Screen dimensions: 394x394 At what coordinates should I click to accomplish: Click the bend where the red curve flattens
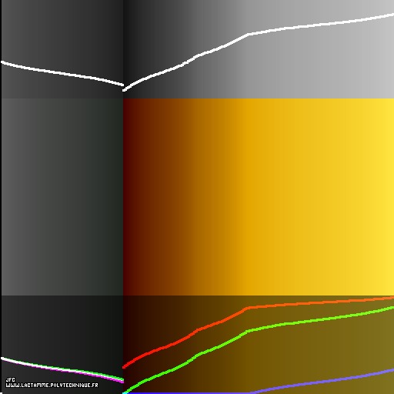tap(248, 308)
